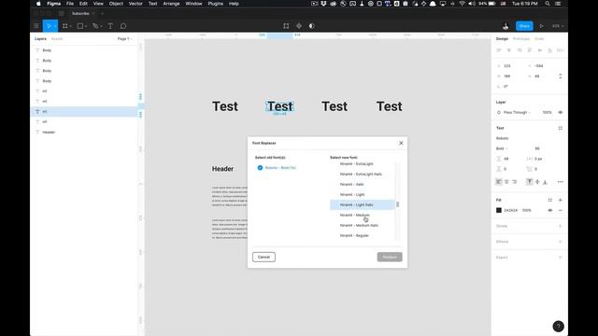
Task: Set text align right
Action: [514, 182]
